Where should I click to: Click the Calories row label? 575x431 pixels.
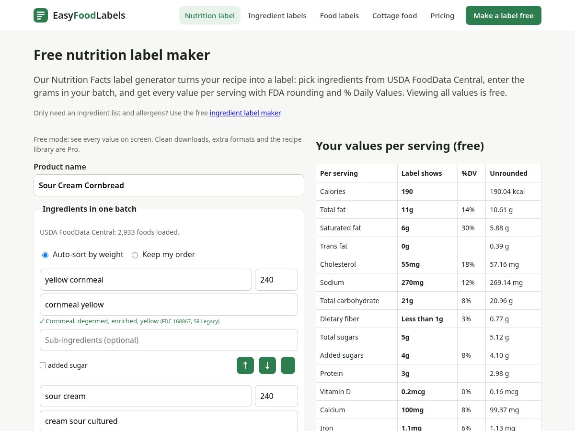tap(333, 192)
